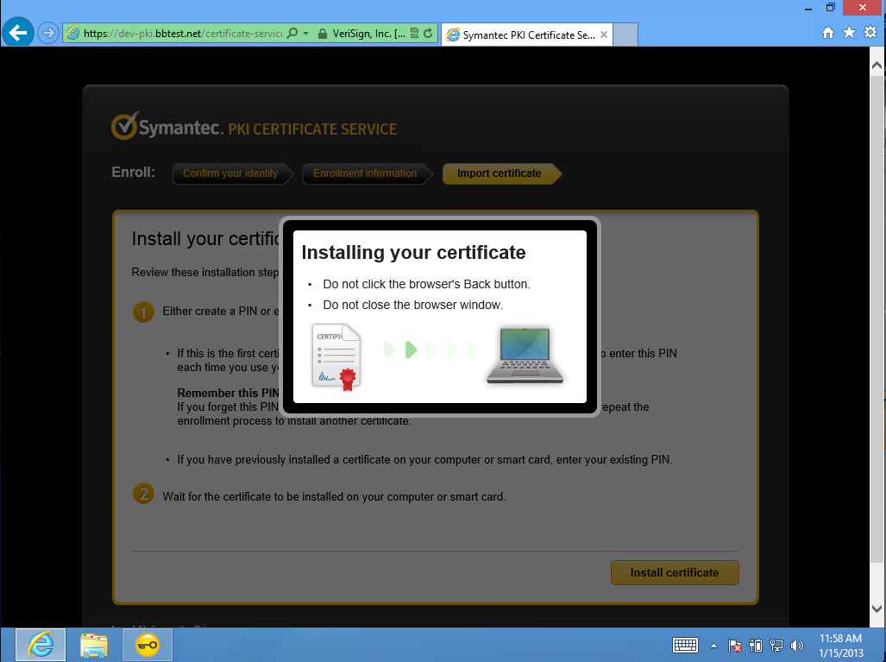The width and height of the screenshot is (886, 662).
Task: Show hidden system tray icons
Action: (x=713, y=646)
